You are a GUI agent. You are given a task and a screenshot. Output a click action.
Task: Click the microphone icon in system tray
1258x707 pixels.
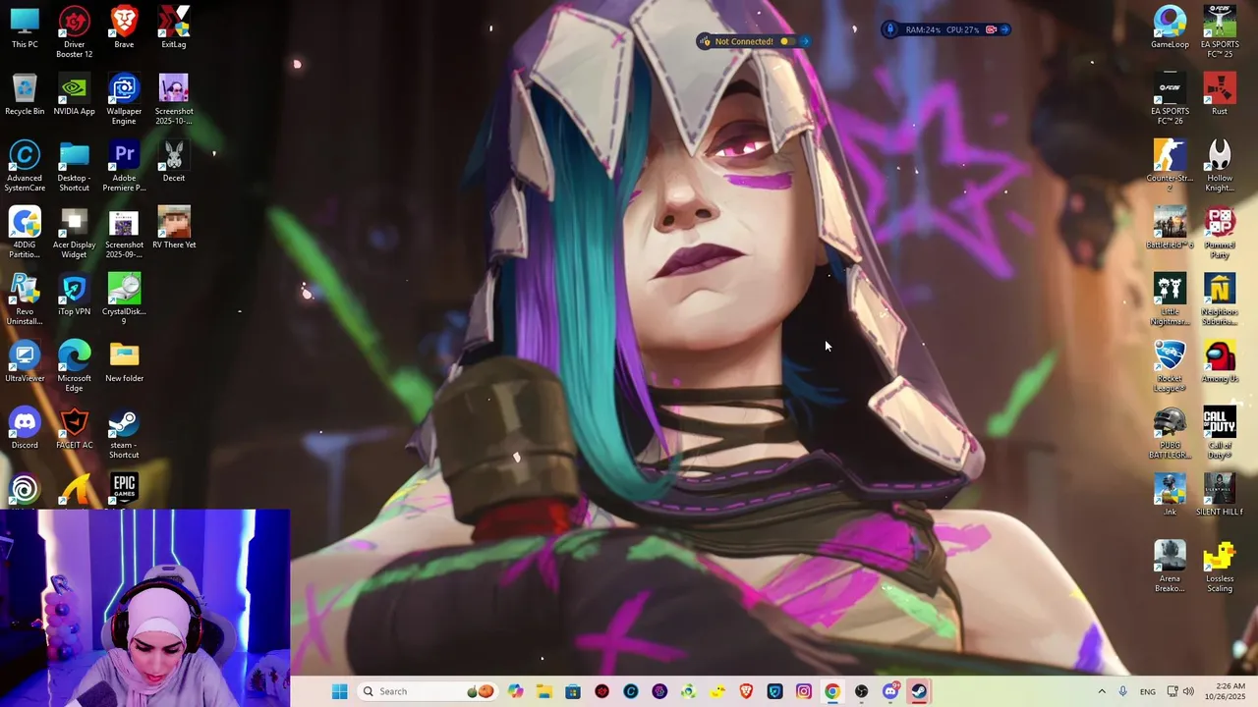point(1122,691)
